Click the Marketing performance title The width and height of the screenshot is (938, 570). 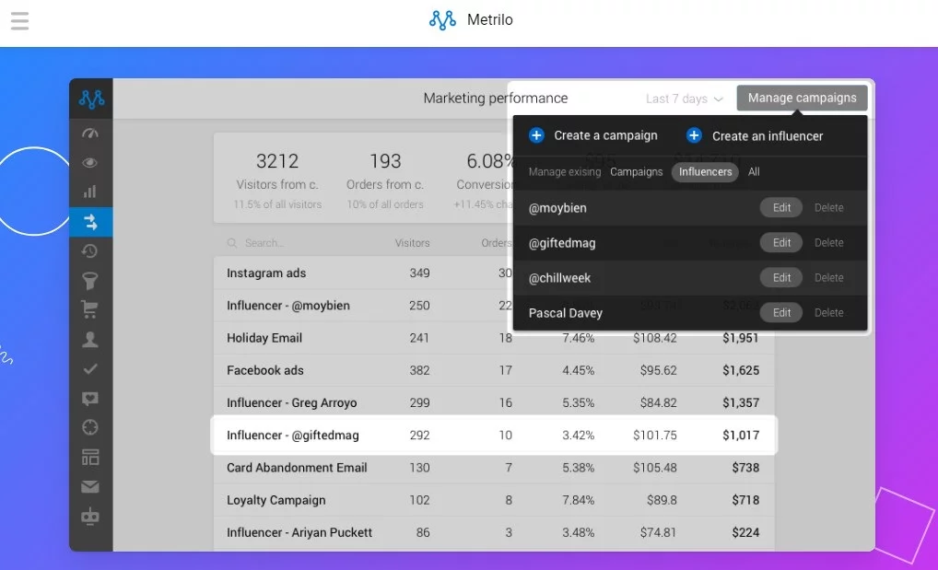[x=496, y=99]
